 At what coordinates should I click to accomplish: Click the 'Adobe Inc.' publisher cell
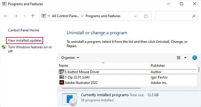159,83
